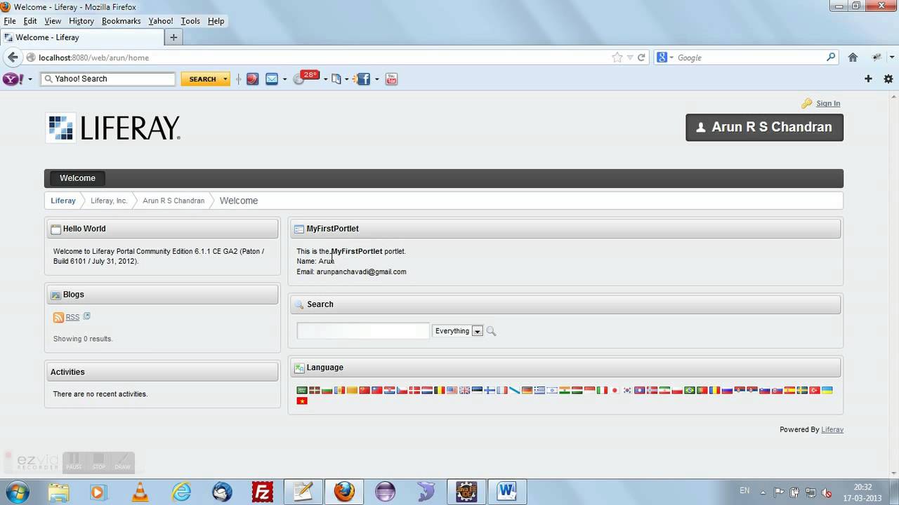Open the YouTube toolbar icon
Viewport: 899px width, 505px height.
click(392, 79)
